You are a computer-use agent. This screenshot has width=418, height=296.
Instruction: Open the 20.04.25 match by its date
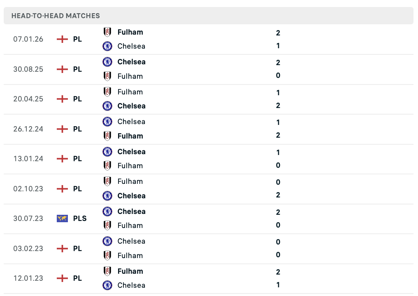tap(28, 99)
